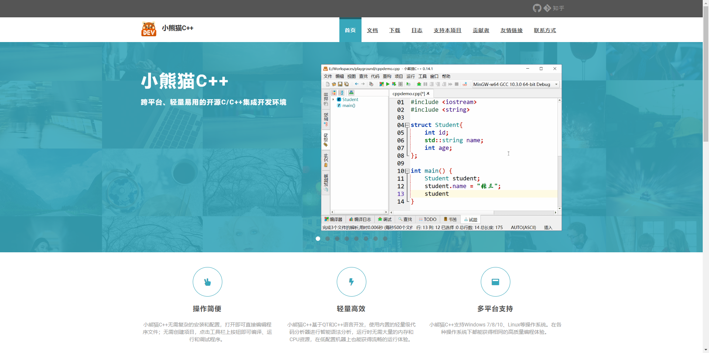Click the Rebuild All grid icon
The width and height of the screenshot is (709, 353).
[400, 84]
